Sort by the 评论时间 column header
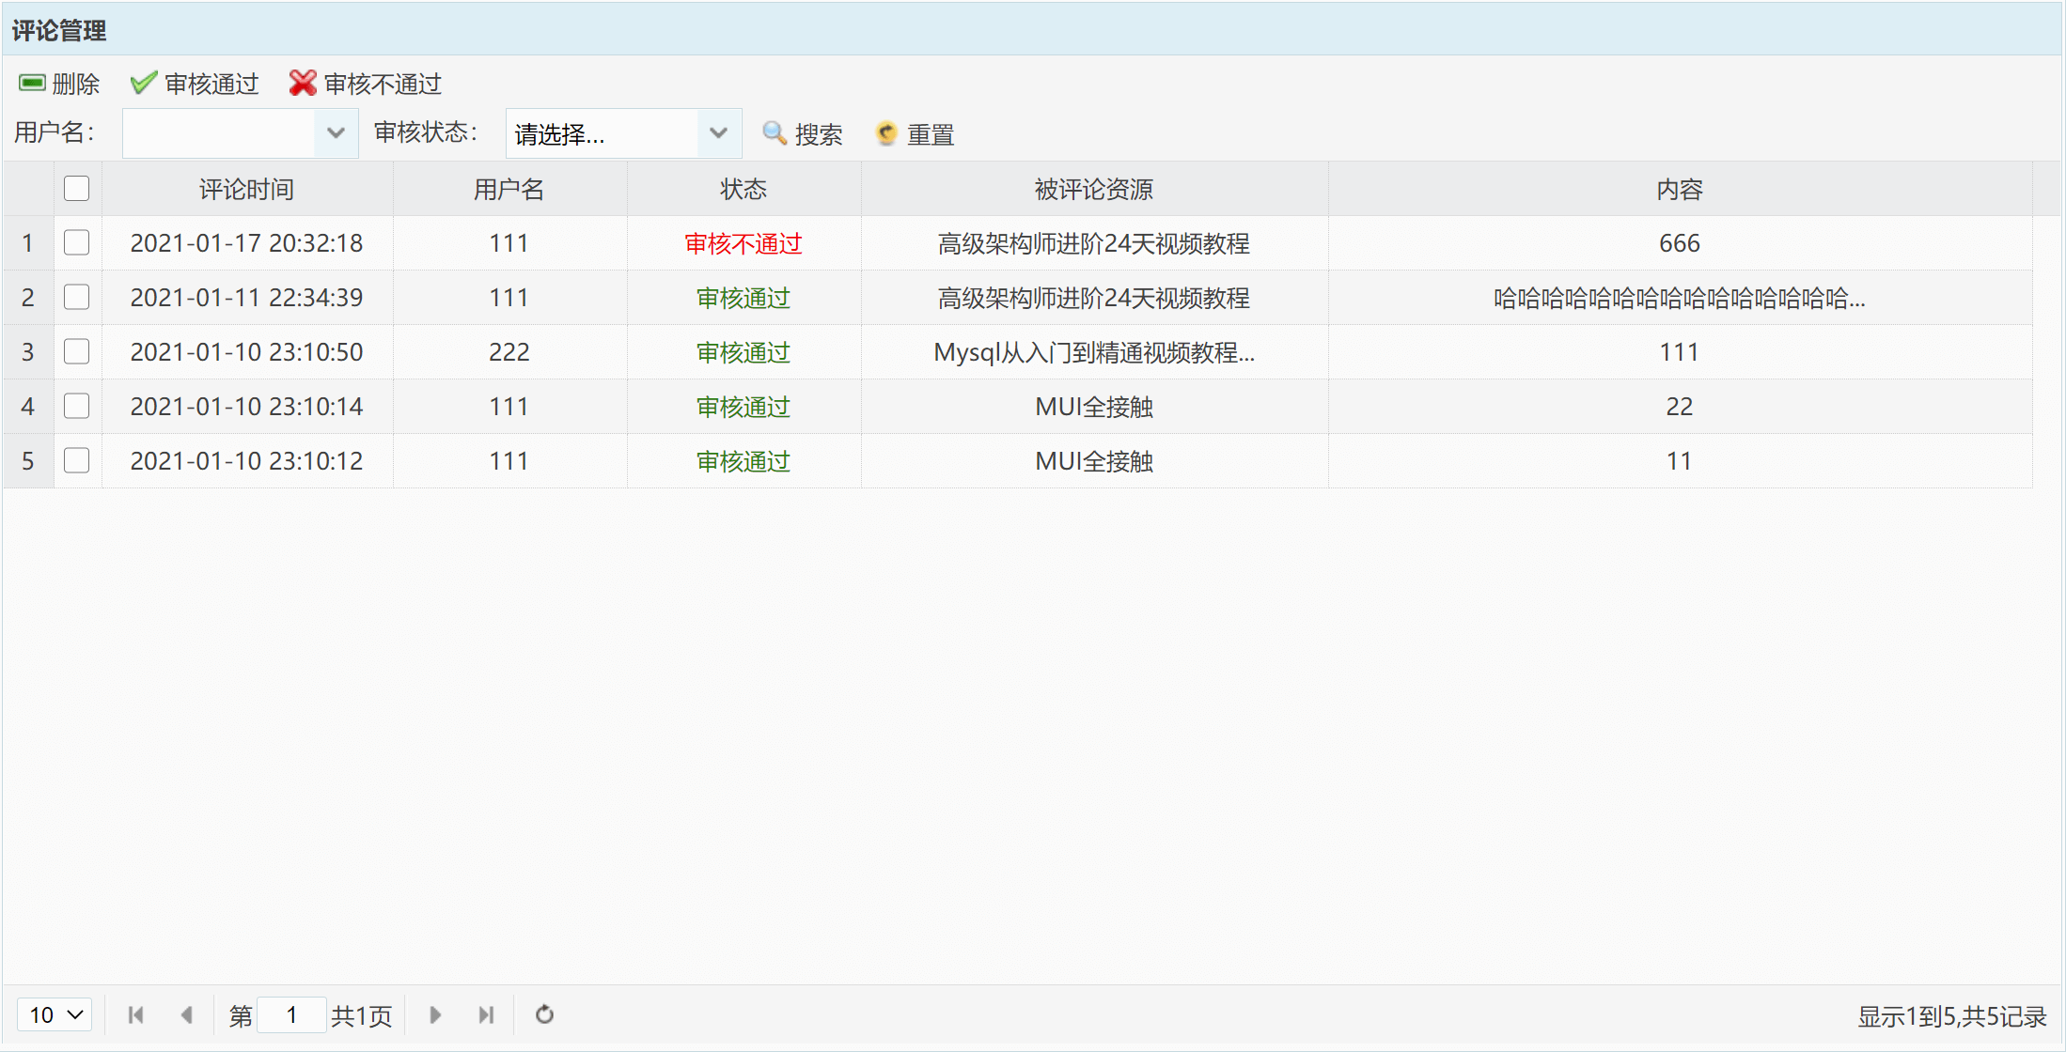 (x=246, y=189)
